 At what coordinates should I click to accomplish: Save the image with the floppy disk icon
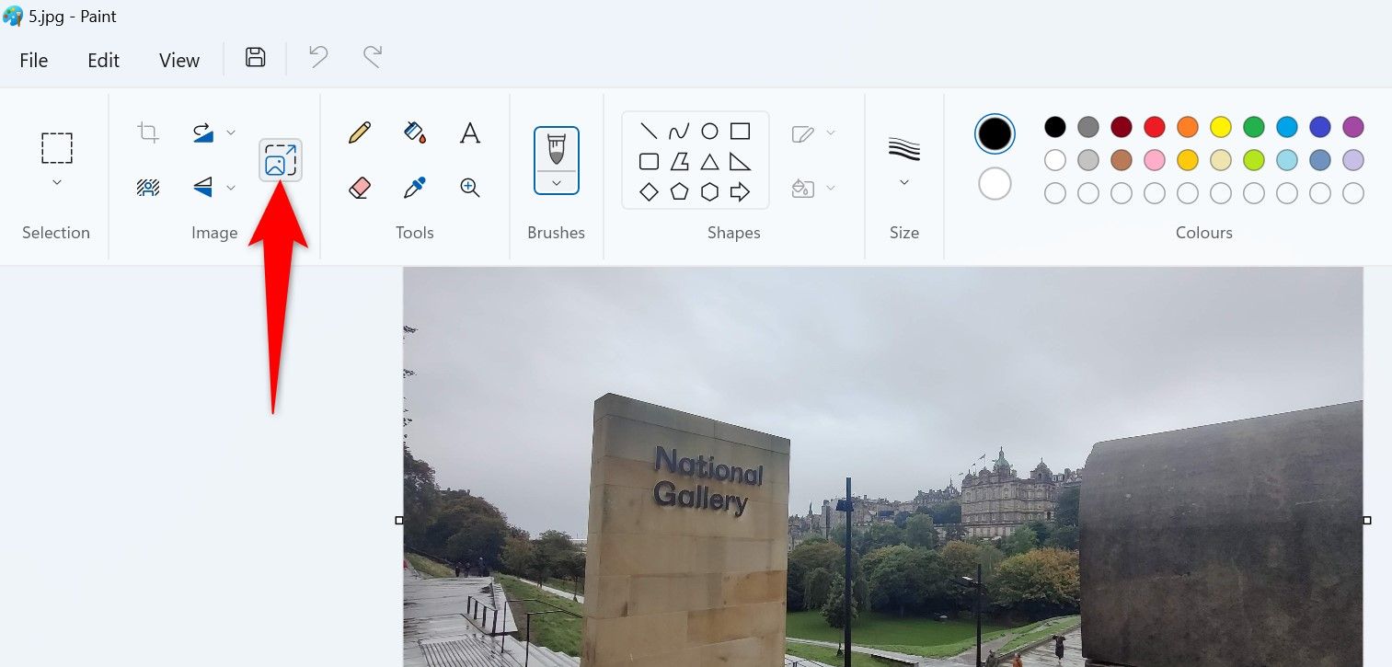256,58
